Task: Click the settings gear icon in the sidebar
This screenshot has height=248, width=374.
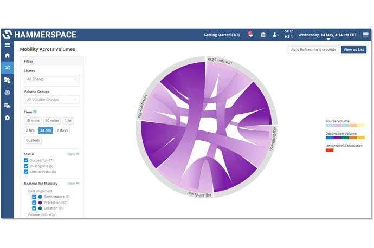Action: tap(7, 118)
